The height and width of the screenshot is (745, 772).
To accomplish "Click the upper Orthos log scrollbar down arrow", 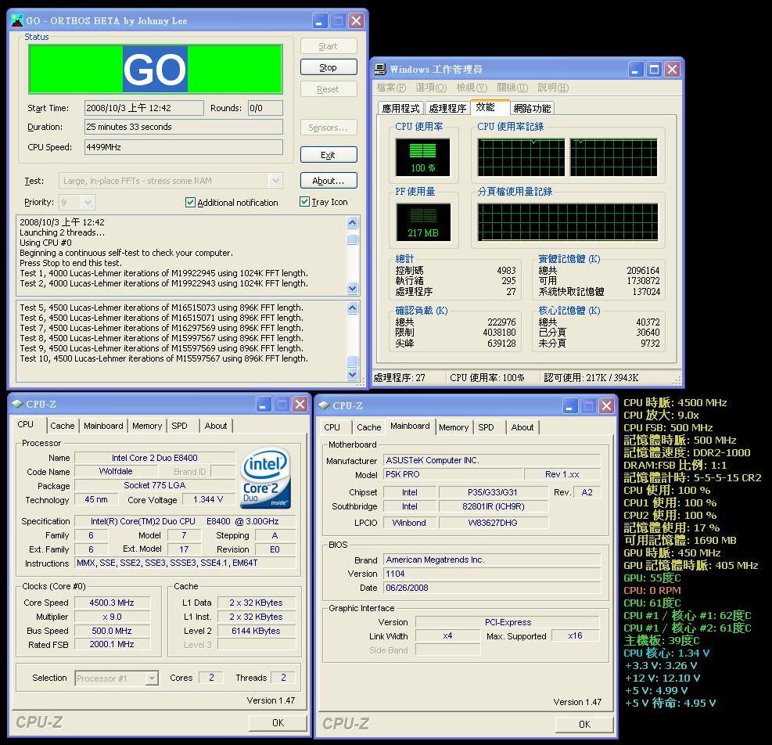I will click(x=352, y=288).
